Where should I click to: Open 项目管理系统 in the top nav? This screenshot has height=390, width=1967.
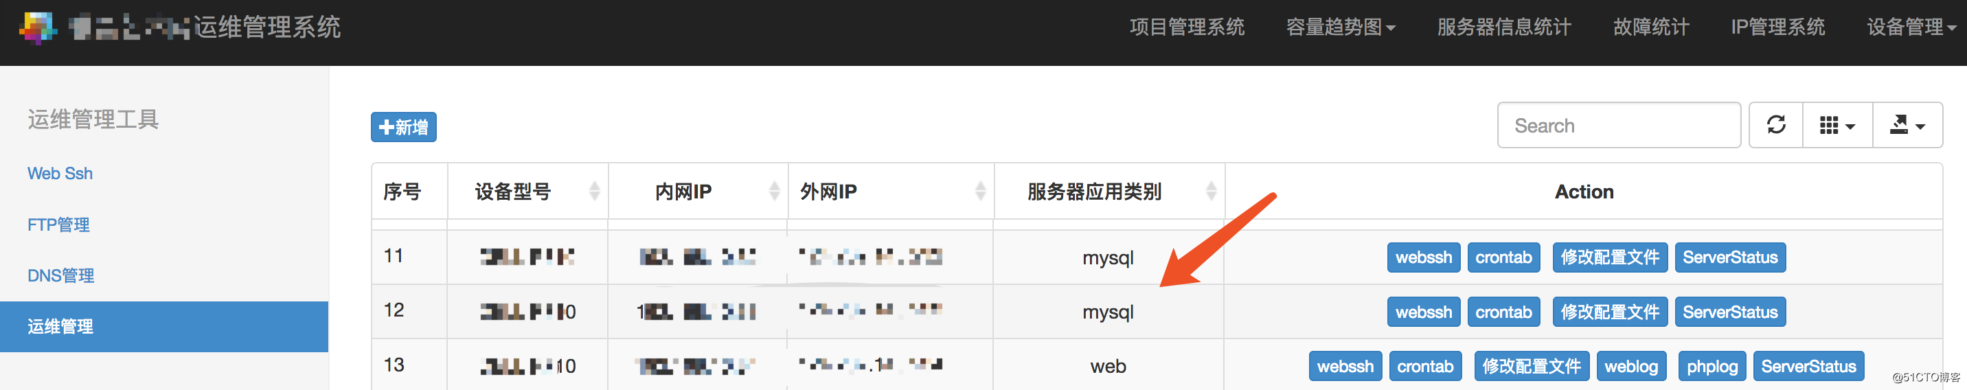coord(1187,27)
